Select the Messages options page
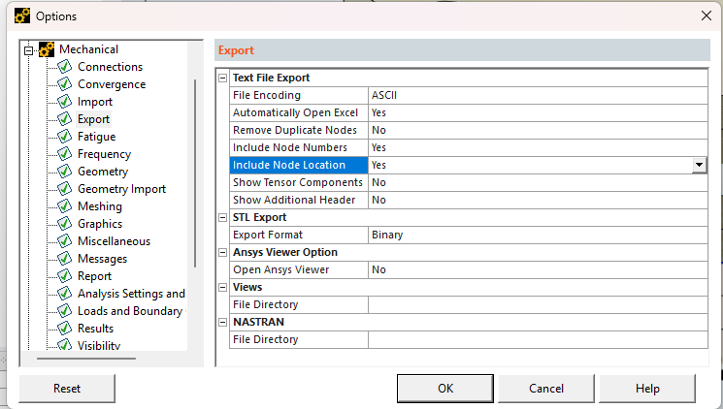This screenshot has height=409, width=723. 102,259
